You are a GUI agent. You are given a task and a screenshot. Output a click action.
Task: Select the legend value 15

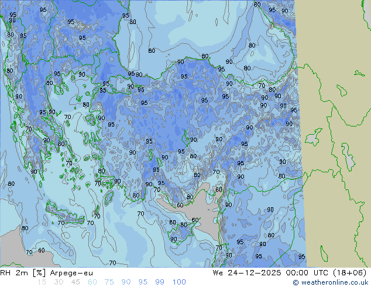(42, 282)
